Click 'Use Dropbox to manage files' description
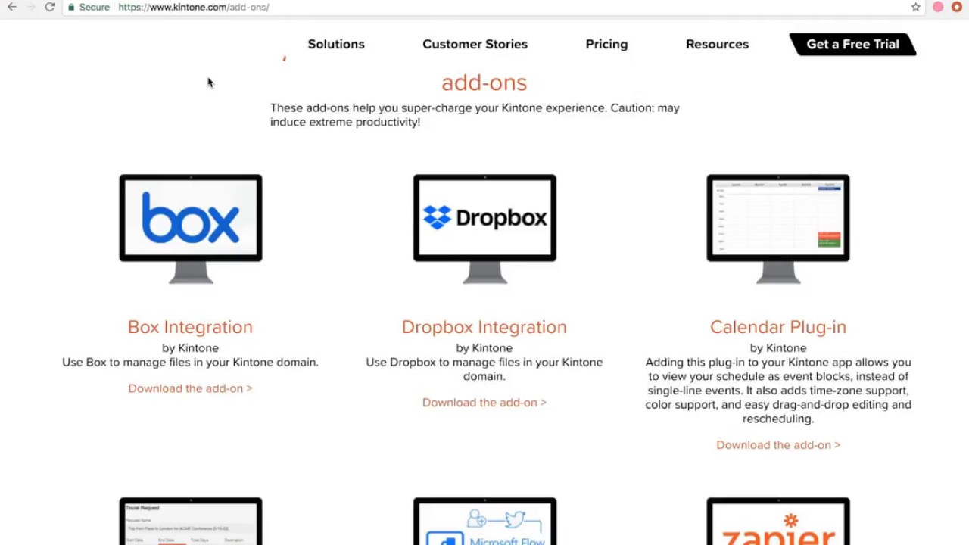 pyautogui.click(x=484, y=369)
